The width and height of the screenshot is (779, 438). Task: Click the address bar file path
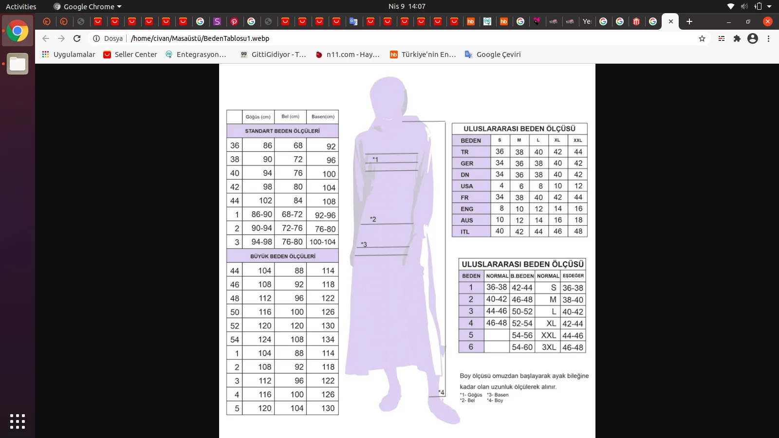(200, 38)
